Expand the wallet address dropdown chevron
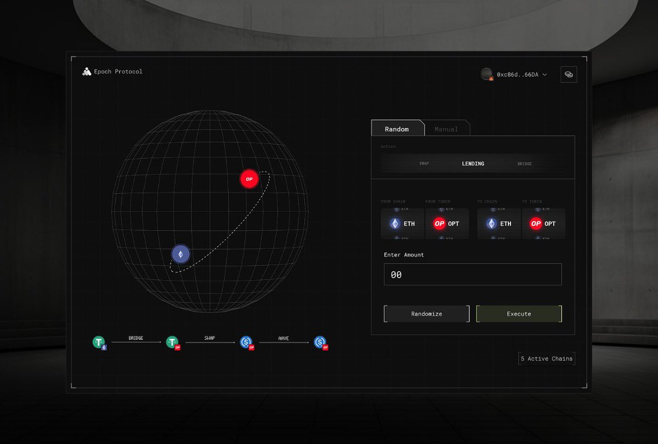This screenshot has width=658, height=444. 544,74
